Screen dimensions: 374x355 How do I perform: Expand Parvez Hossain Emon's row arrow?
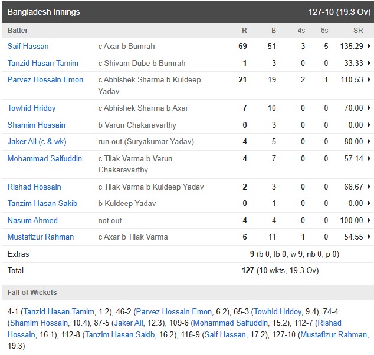[369, 80]
